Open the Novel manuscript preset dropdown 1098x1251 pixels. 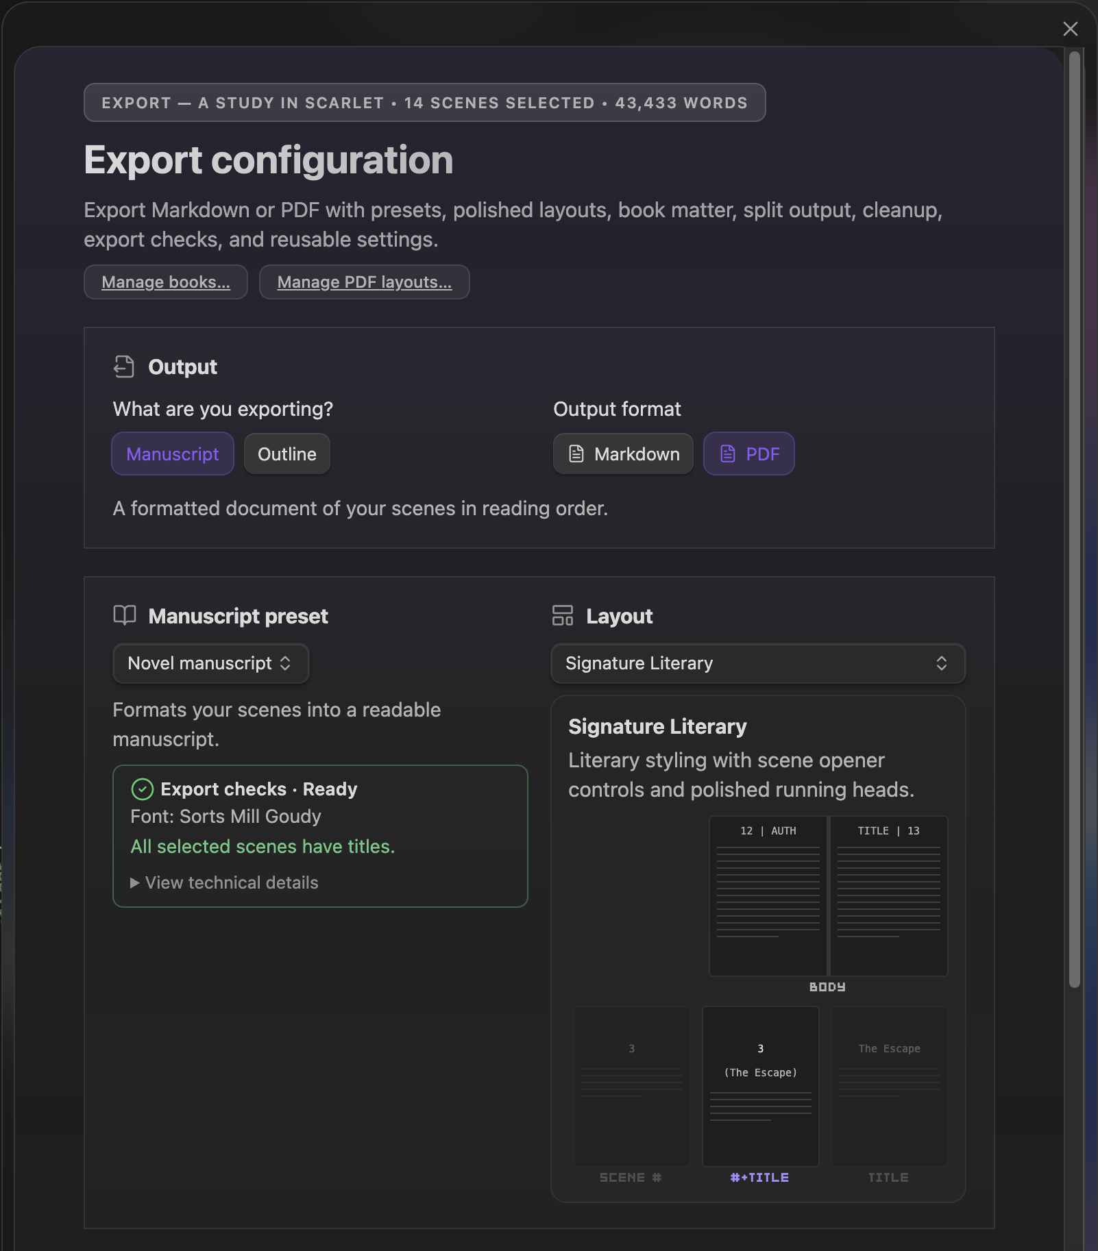click(x=211, y=663)
